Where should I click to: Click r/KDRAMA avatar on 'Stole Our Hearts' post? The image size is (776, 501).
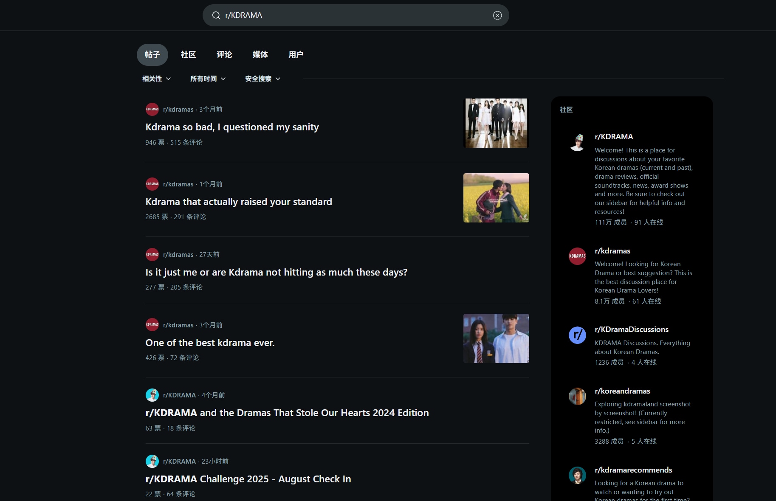(x=152, y=395)
